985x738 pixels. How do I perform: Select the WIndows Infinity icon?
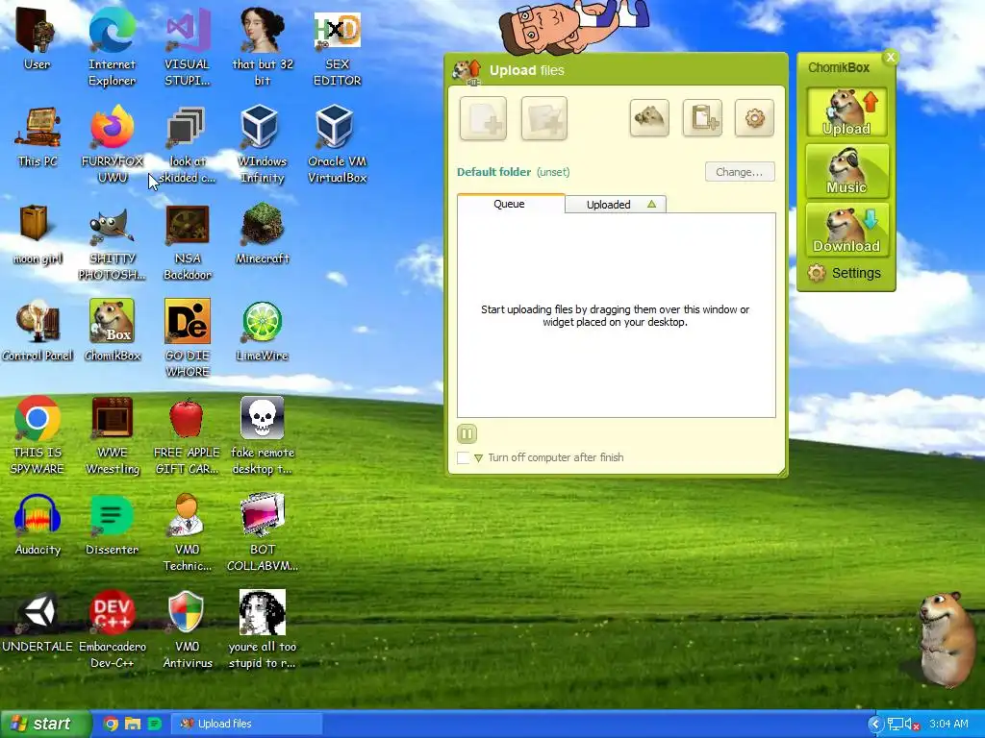tap(263, 144)
